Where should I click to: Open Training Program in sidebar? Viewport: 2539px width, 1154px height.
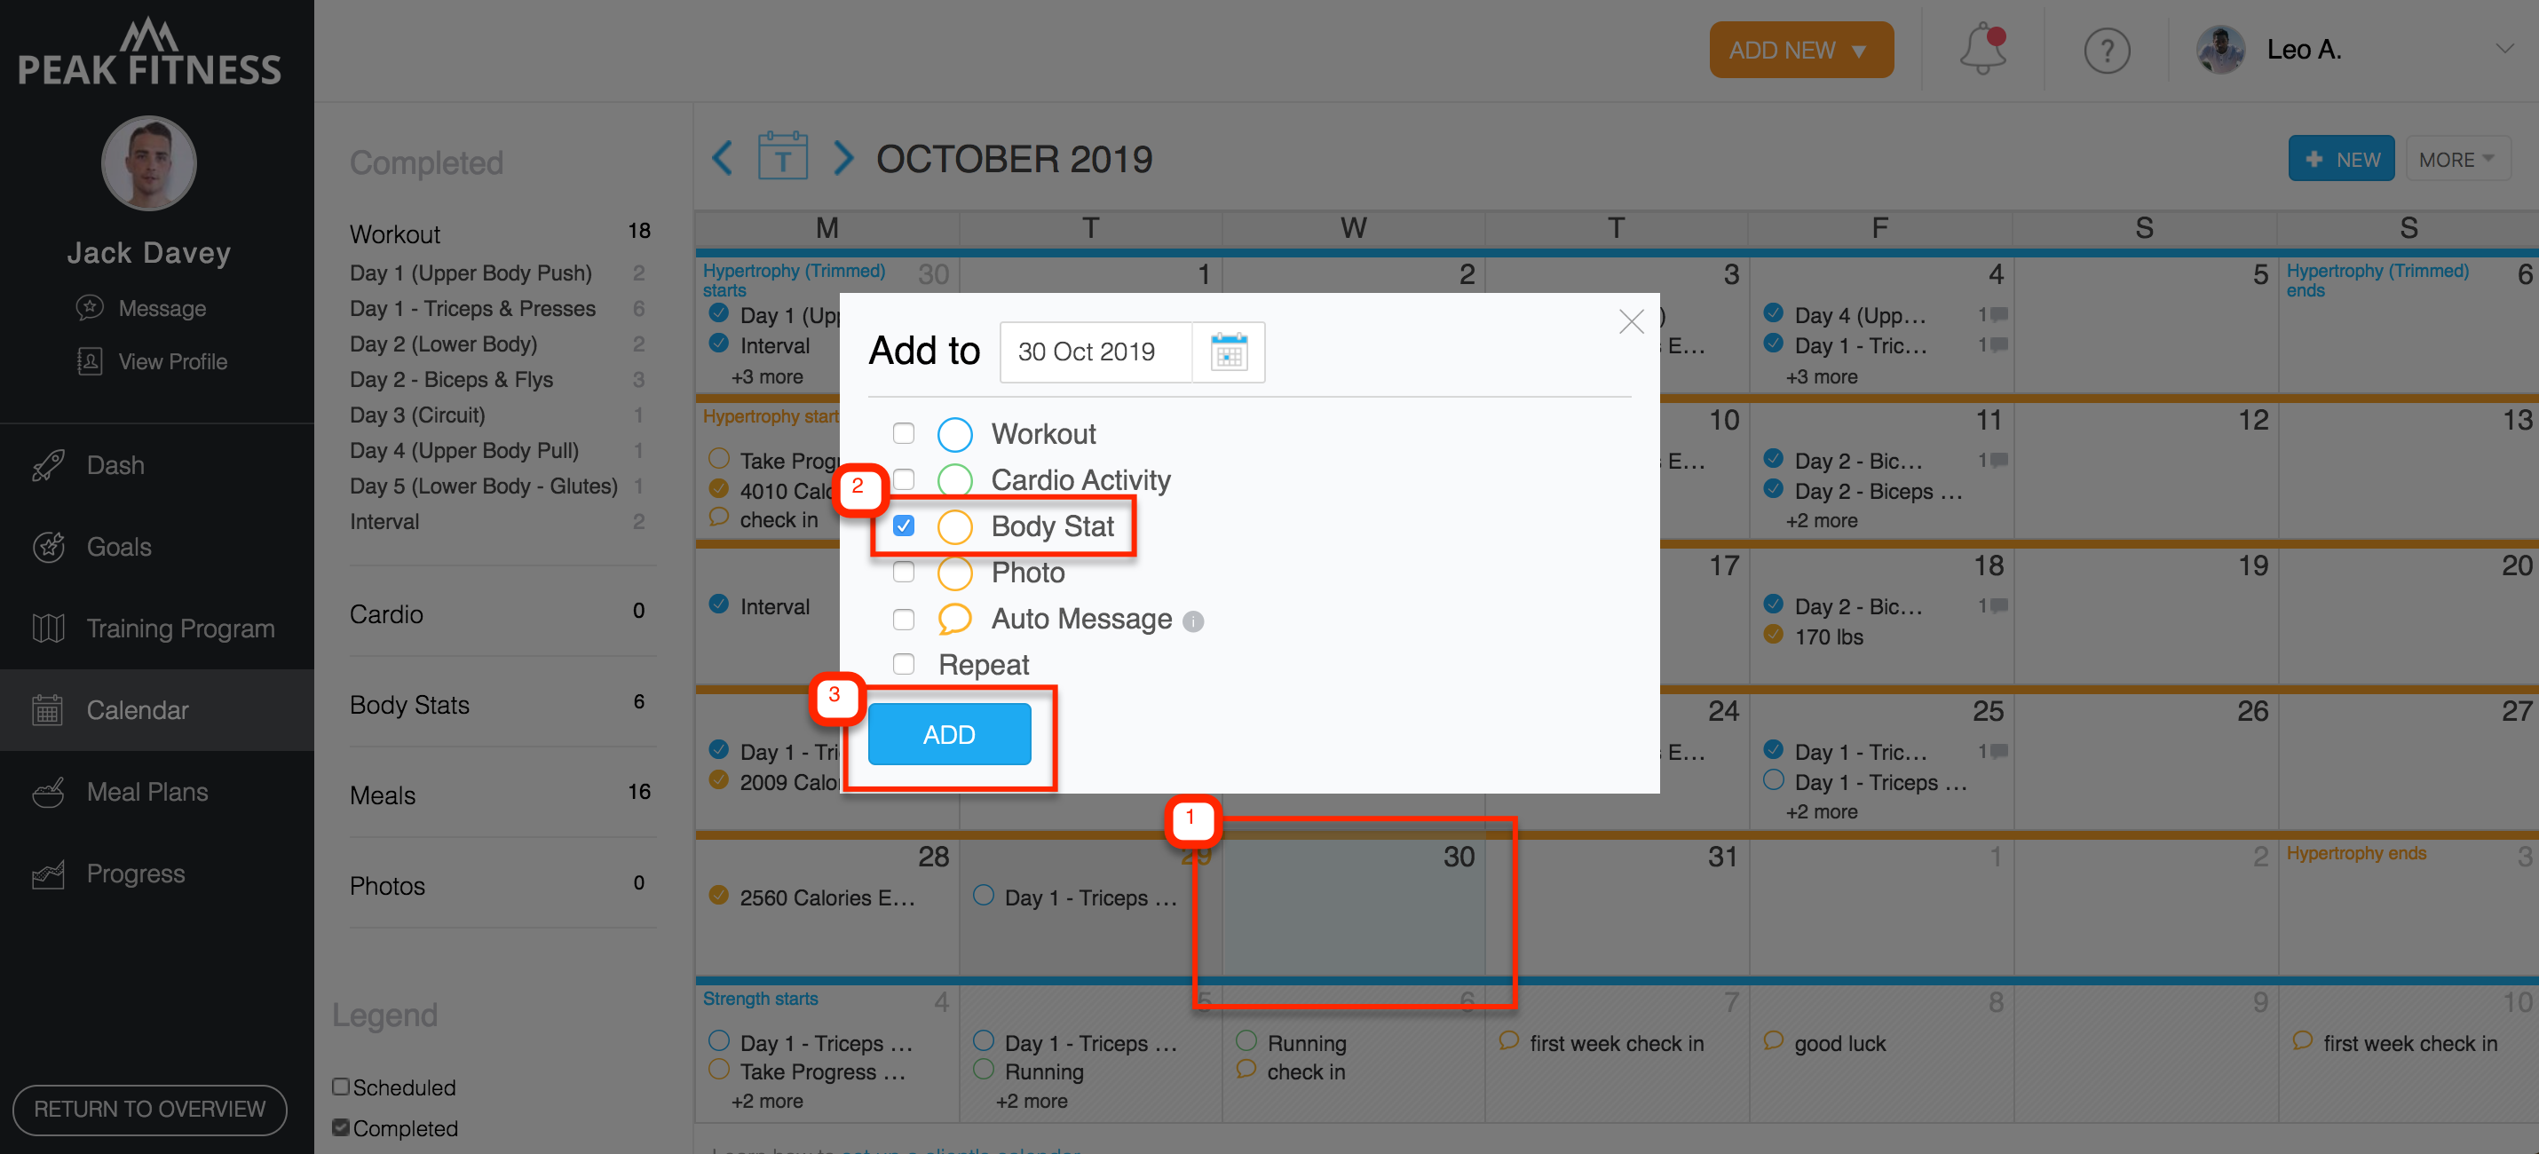(157, 628)
